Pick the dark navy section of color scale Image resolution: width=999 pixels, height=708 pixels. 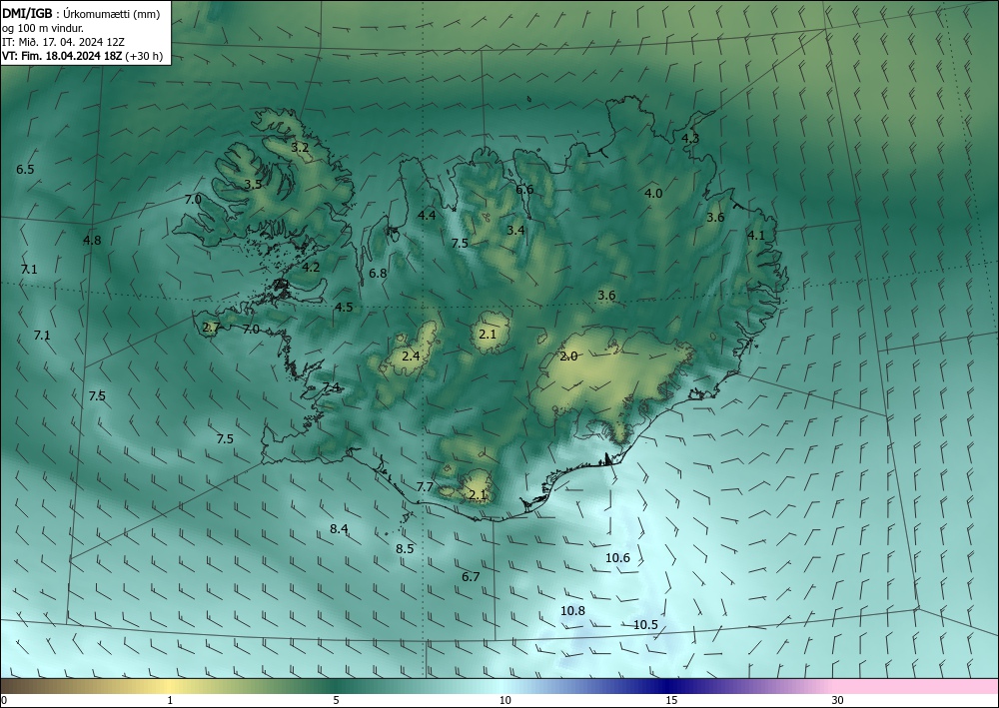point(669,686)
